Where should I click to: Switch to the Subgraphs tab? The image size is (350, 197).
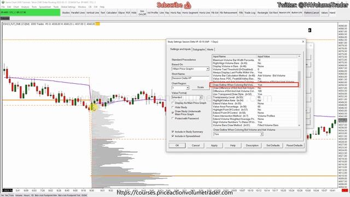click(199, 49)
